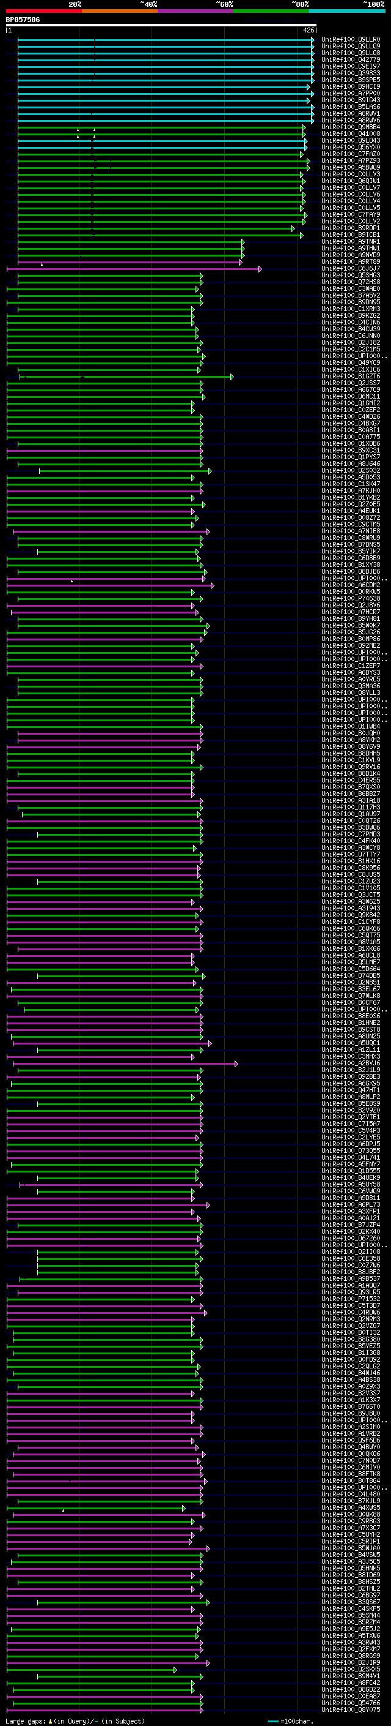Select label UniRef100_B5YIK7
The width and height of the screenshot is (391, 1726).
click(351, 552)
